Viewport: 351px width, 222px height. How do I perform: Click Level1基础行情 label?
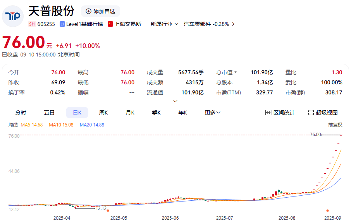point(84,24)
